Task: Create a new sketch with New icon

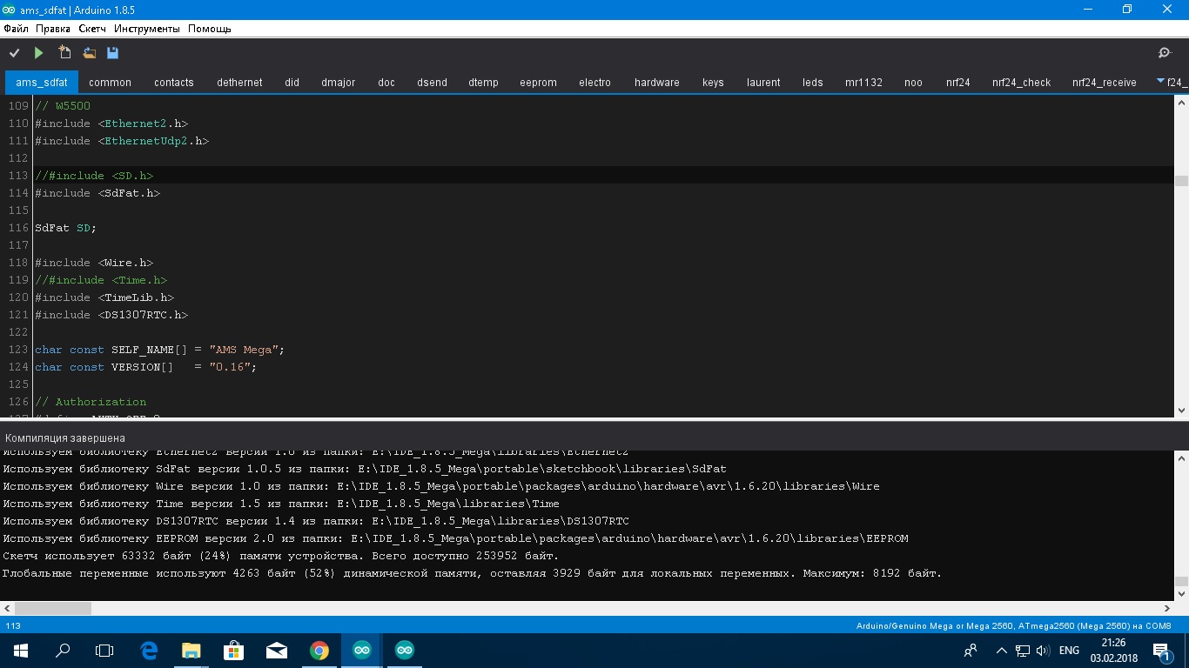Action: tap(64, 53)
